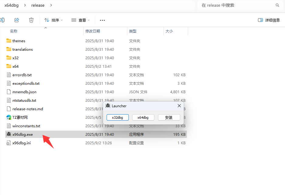
Task: Click the Share toolbar icon
Action: click(x=17, y=20)
